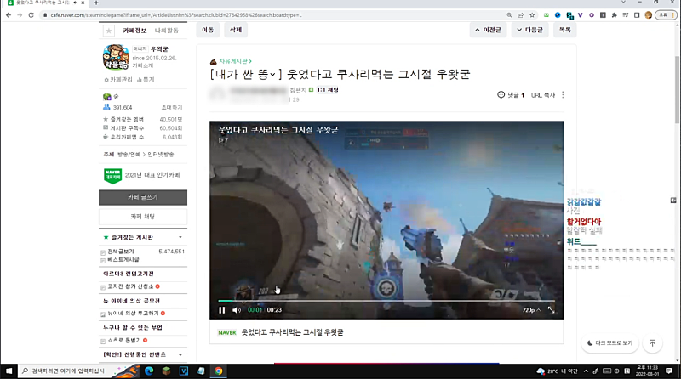The width and height of the screenshot is (681, 379).
Task: Open the browser zoom magnifier icon
Action: [509, 14]
